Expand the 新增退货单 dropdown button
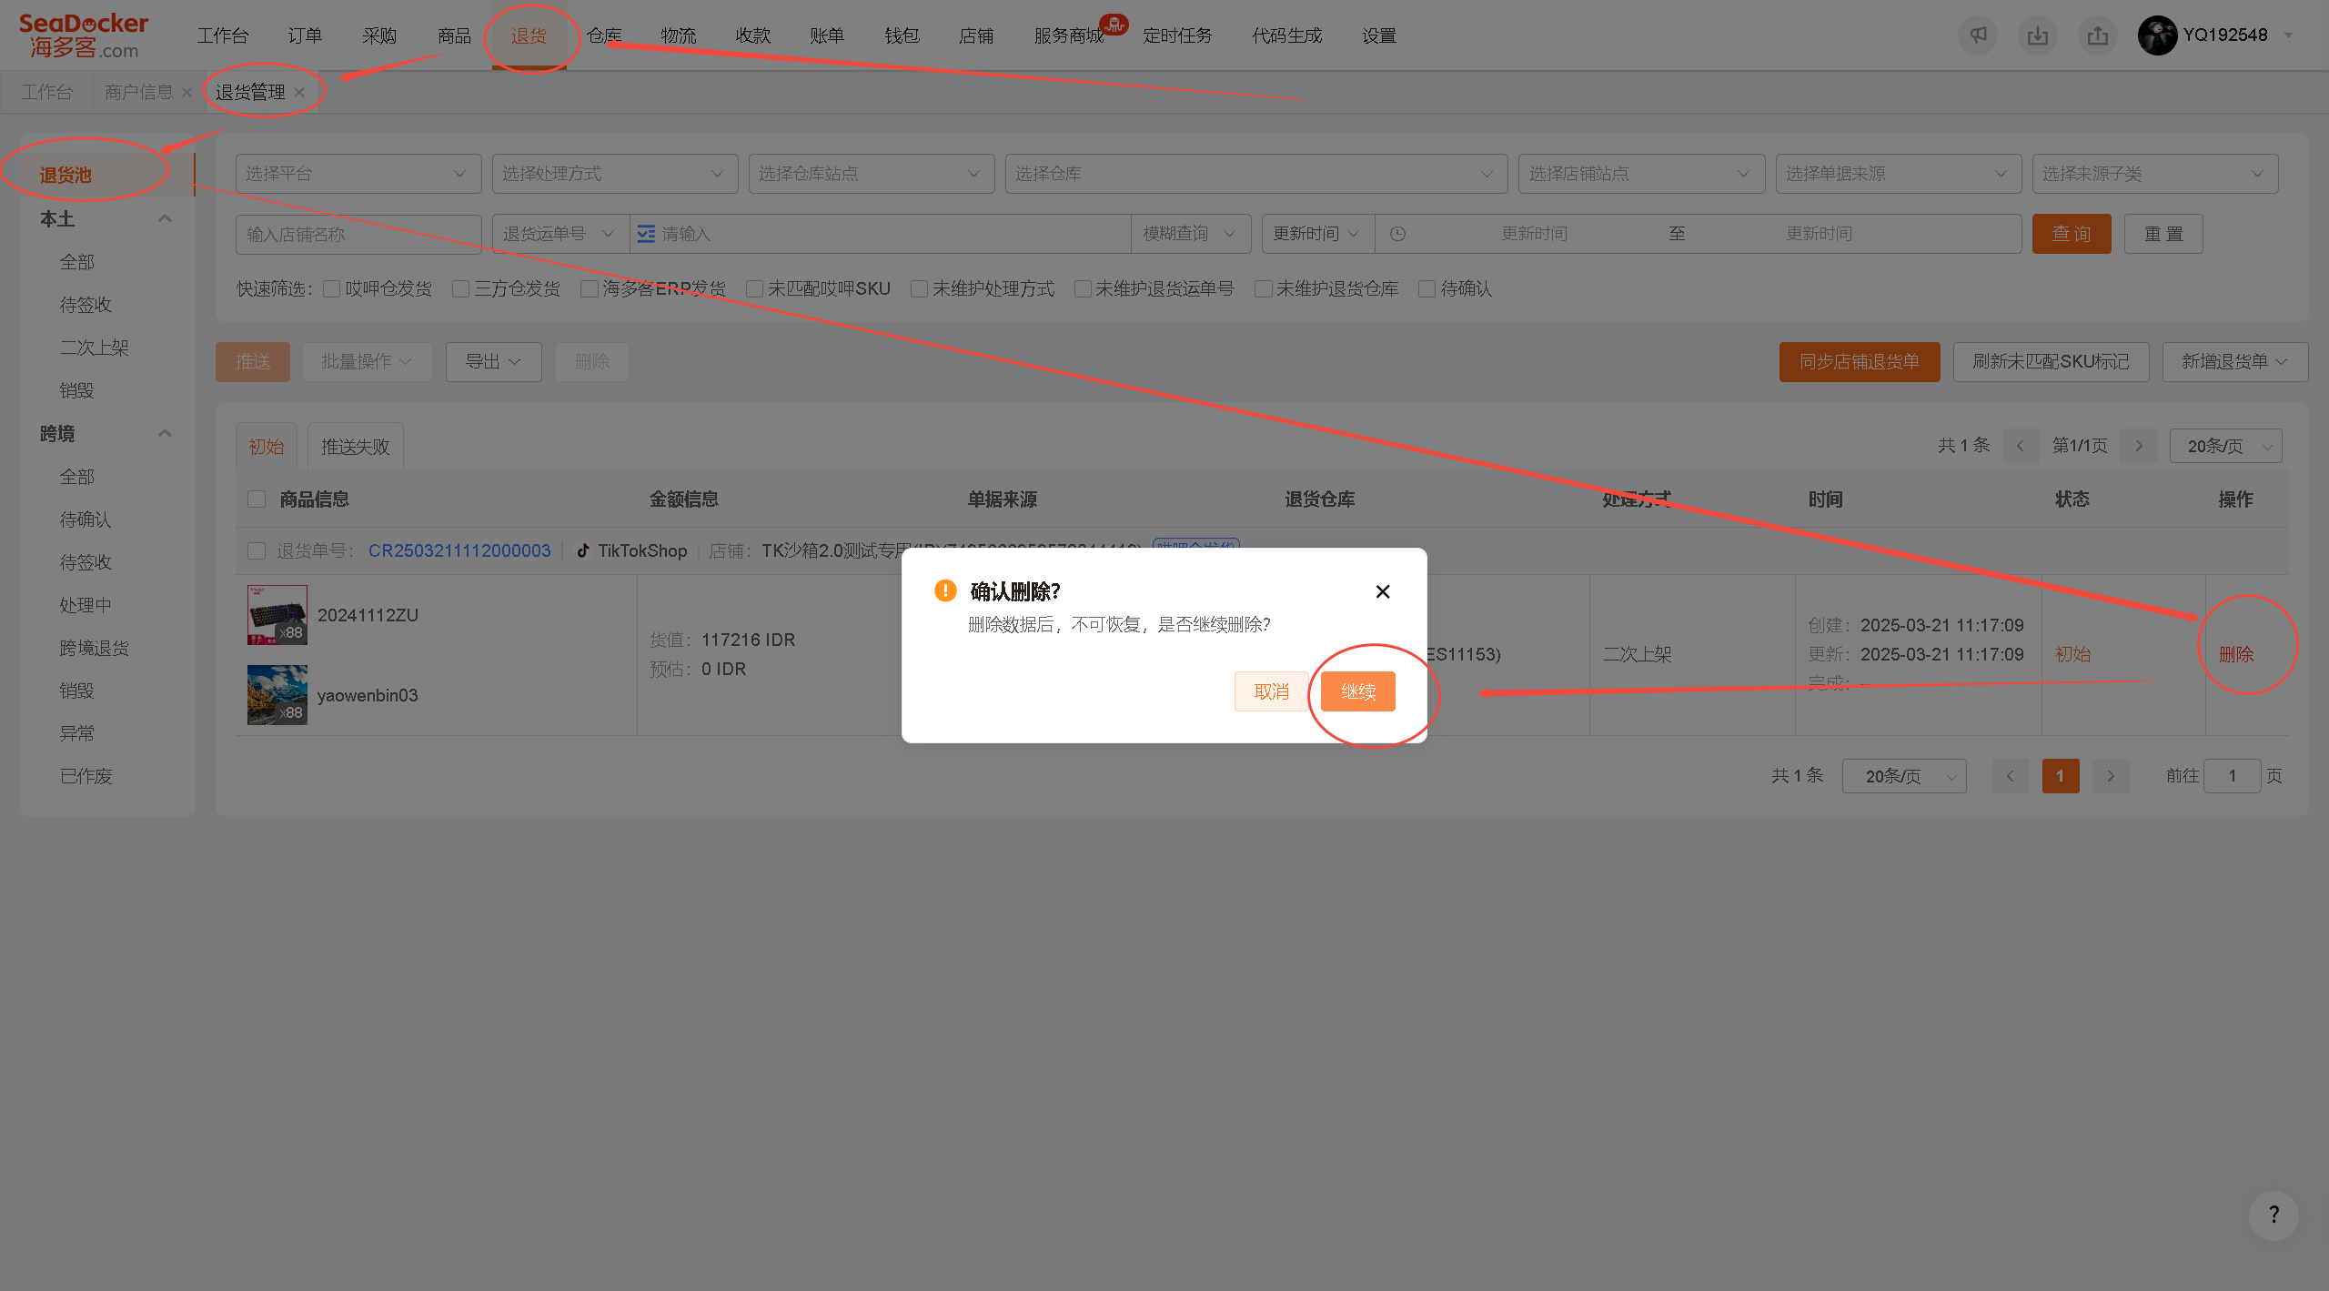 point(2234,362)
